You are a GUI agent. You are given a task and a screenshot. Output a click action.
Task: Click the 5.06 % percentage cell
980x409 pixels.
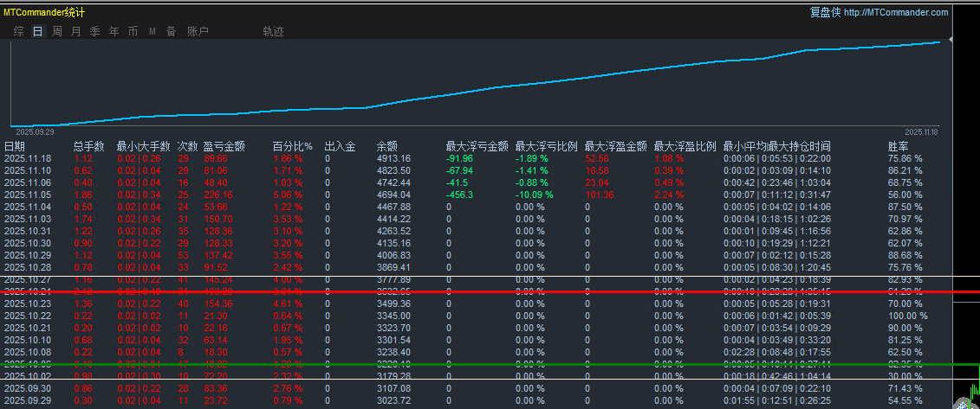pyautogui.click(x=289, y=195)
